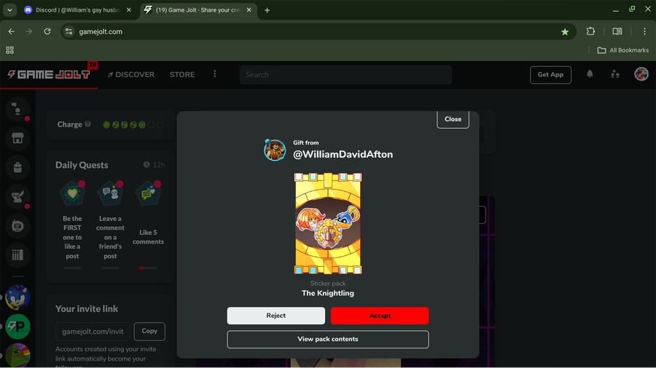The width and height of the screenshot is (656, 368).
Task: Toggle the bookmark star for this page
Action: (565, 32)
